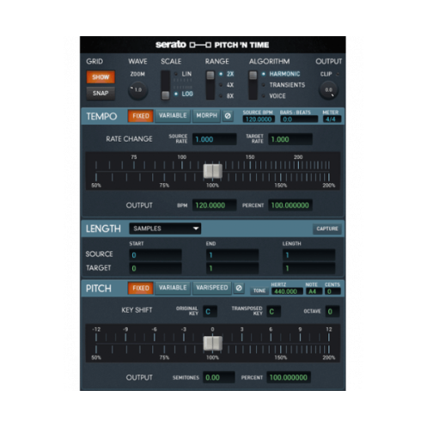This screenshot has width=427, height=427.
Task: Switch tempo mode to FIXED
Action: (x=141, y=116)
